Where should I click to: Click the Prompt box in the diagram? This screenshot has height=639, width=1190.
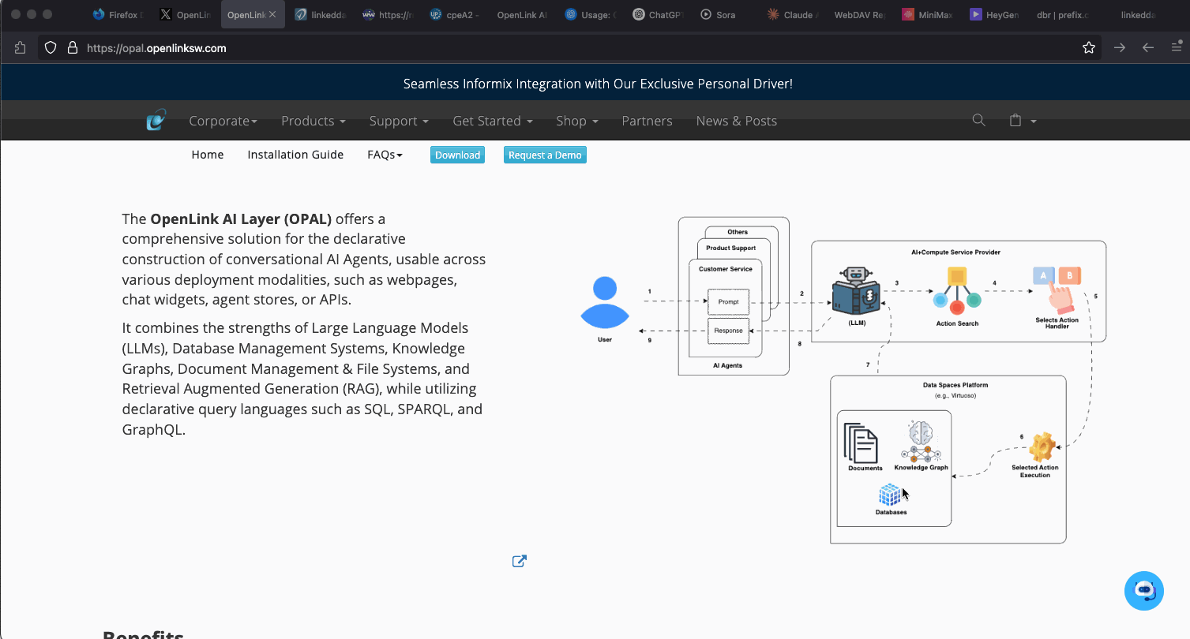[728, 302]
